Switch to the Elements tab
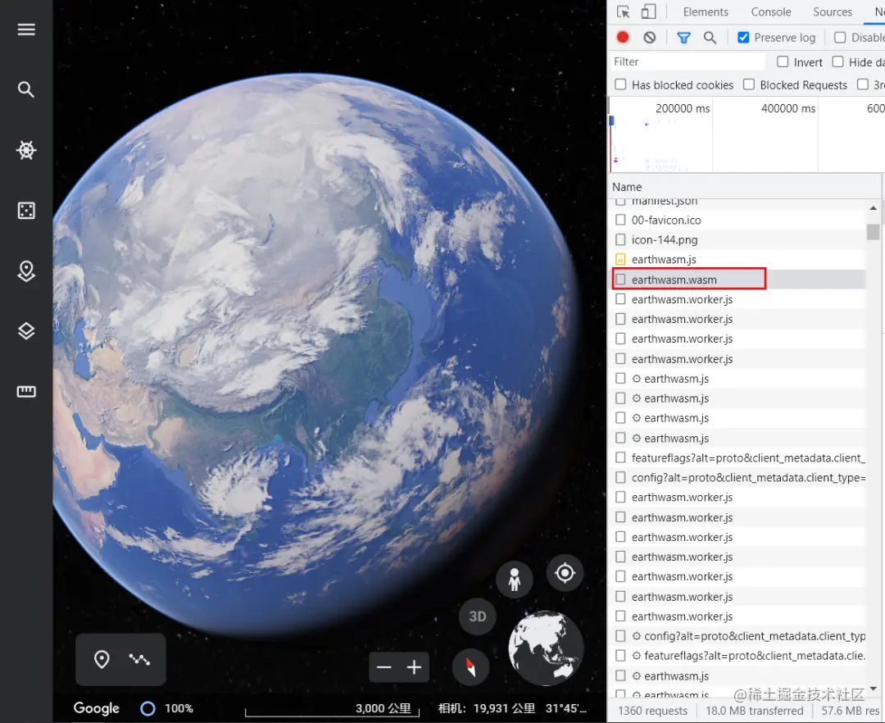Image resolution: width=885 pixels, height=723 pixels. [706, 11]
